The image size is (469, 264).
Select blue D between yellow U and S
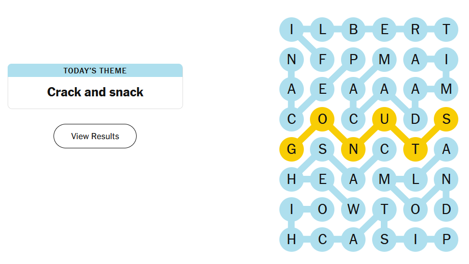click(415, 119)
